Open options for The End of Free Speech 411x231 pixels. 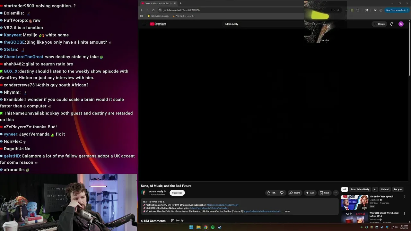point(405,197)
